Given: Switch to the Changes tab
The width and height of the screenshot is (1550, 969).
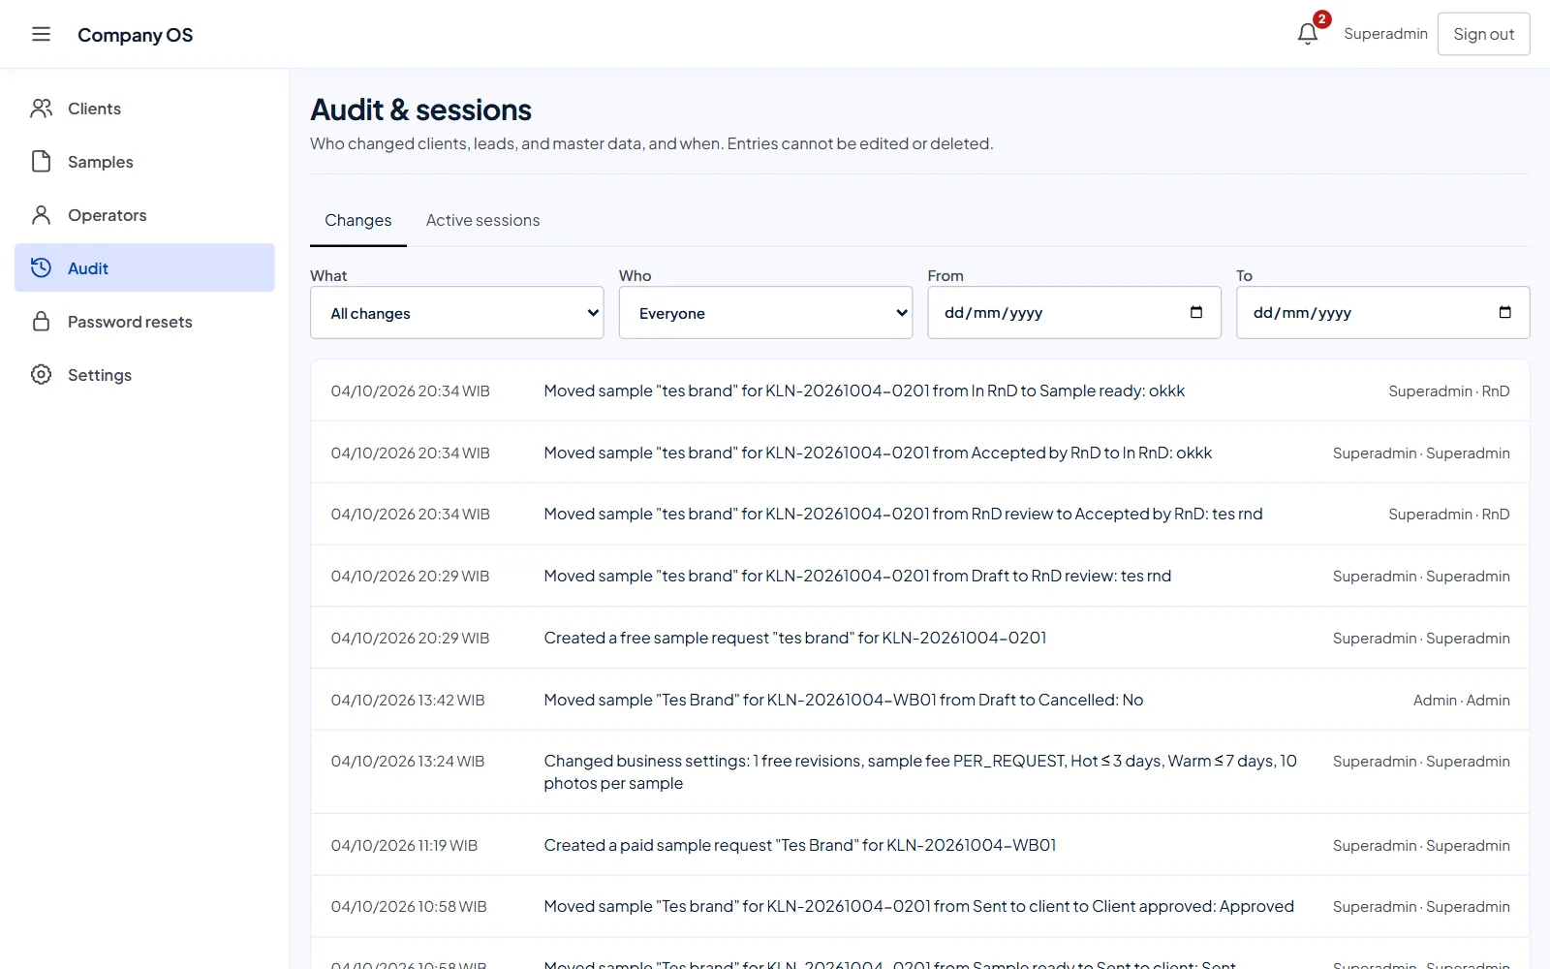Looking at the screenshot, I should point(358,220).
